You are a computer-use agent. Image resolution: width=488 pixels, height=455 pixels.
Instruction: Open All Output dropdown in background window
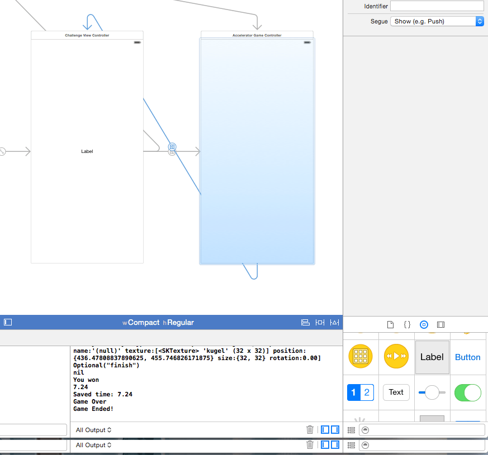93,445
